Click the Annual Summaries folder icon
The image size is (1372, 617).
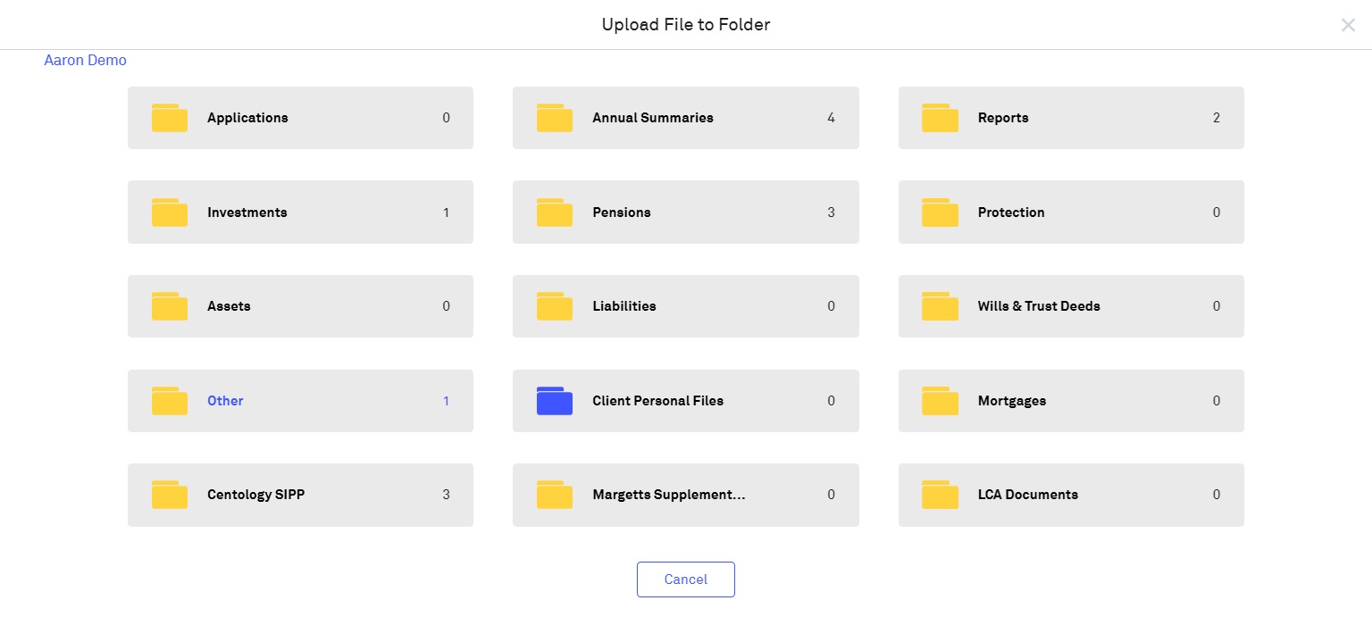[555, 118]
